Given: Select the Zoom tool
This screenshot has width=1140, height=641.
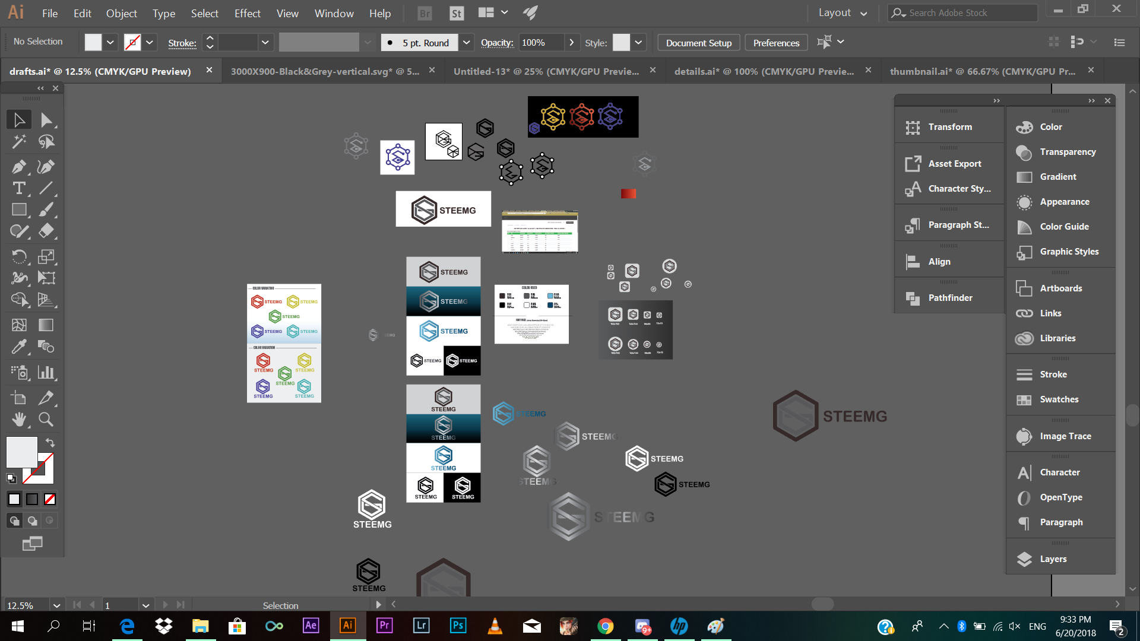Looking at the screenshot, I should point(46,419).
